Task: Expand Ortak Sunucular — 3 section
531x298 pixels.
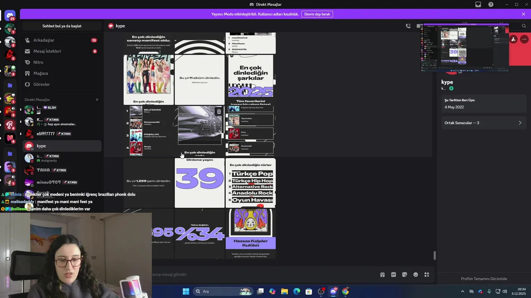Action: 484,123
